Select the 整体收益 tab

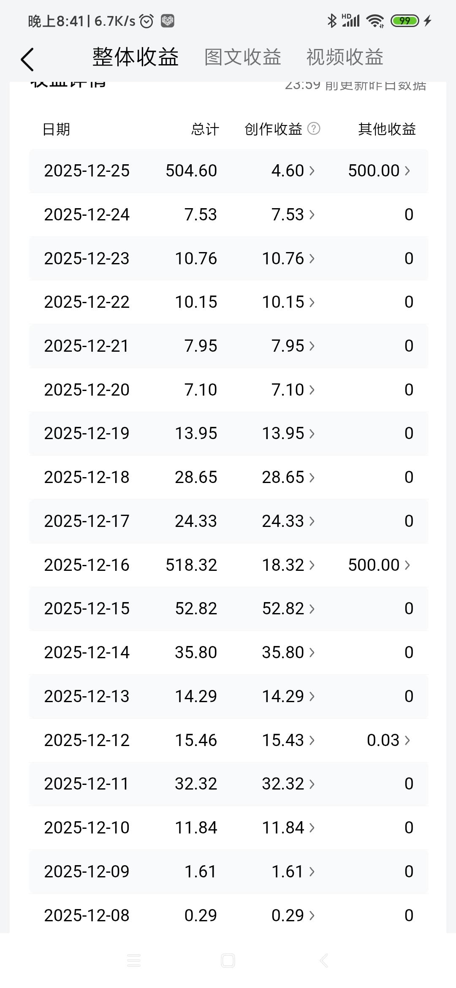pos(136,57)
